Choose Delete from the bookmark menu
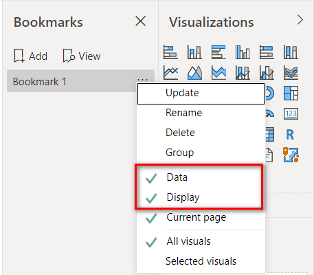The width and height of the screenshot is (314, 275). click(x=201, y=133)
